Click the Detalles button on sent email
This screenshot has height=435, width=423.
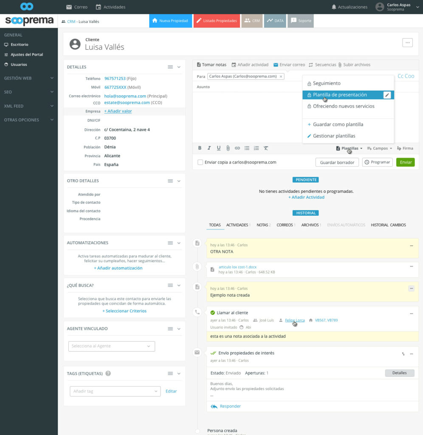[399, 373]
